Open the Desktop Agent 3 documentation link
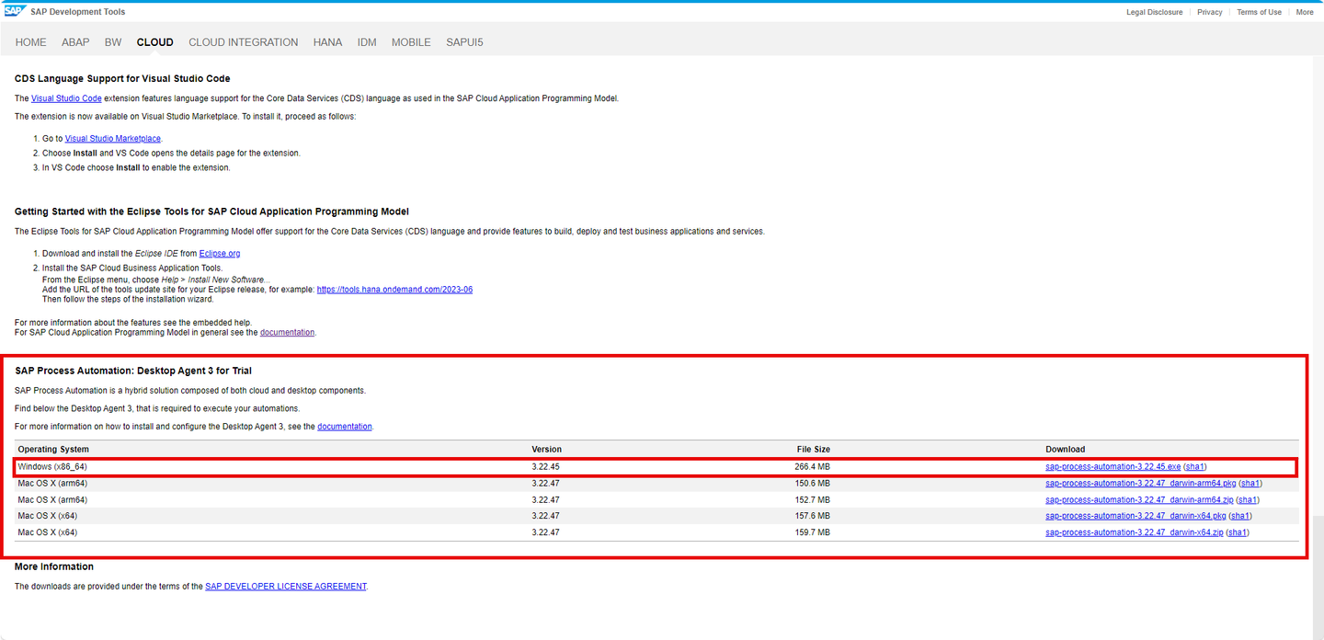1324x640 pixels. (x=345, y=427)
